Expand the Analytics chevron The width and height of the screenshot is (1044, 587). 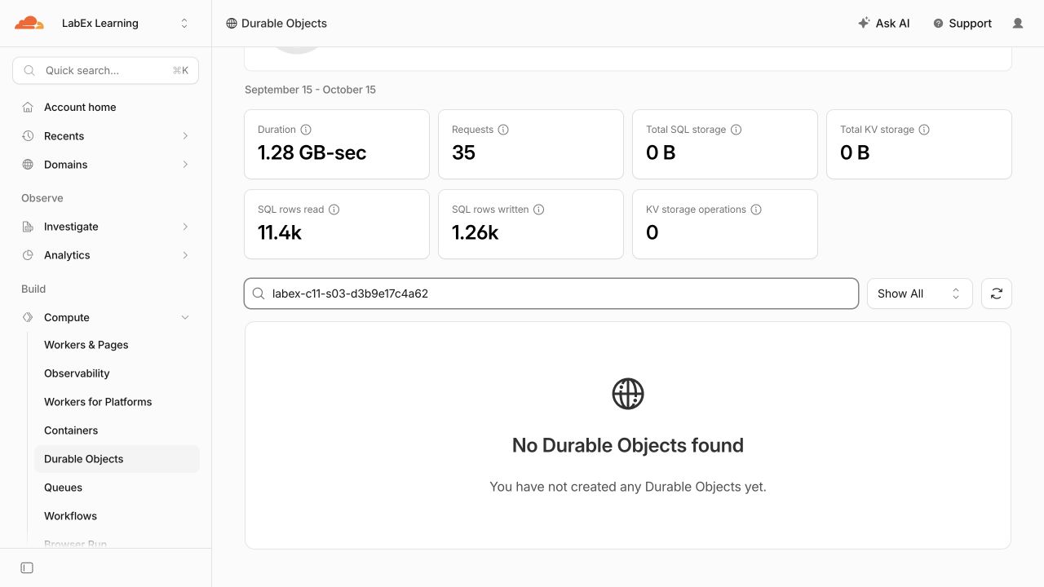click(185, 254)
